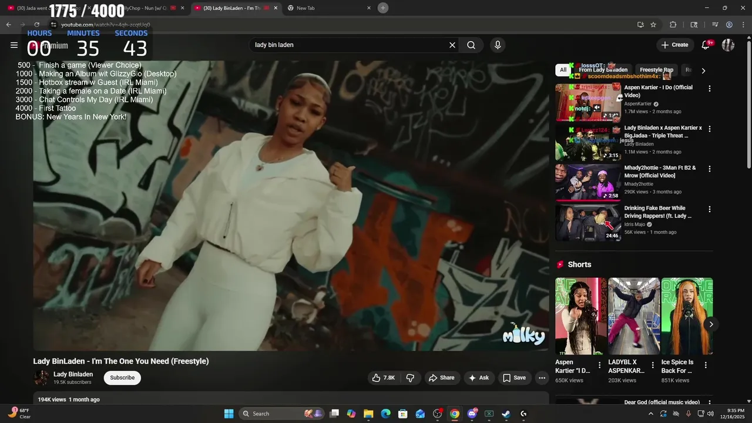The width and height of the screenshot is (752, 423).
Task: Open Lady Binladen channel name link
Action: click(73, 374)
